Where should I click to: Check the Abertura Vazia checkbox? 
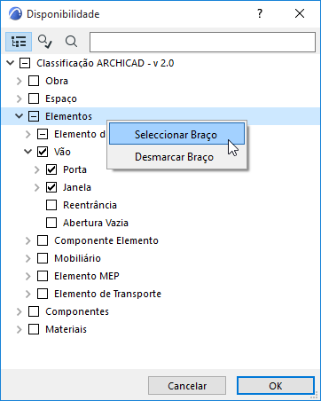click(51, 223)
